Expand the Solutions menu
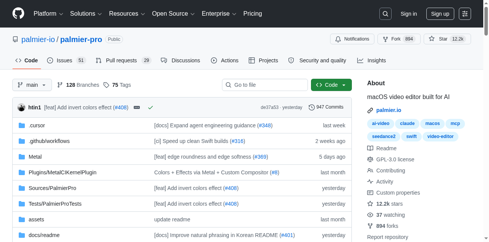This screenshot has width=489, height=242. click(86, 14)
